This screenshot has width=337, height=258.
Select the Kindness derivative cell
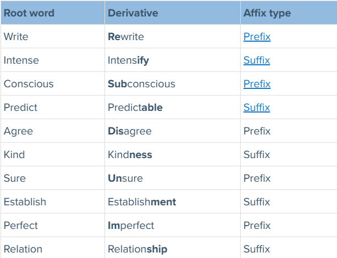pyautogui.click(x=130, y=155)
